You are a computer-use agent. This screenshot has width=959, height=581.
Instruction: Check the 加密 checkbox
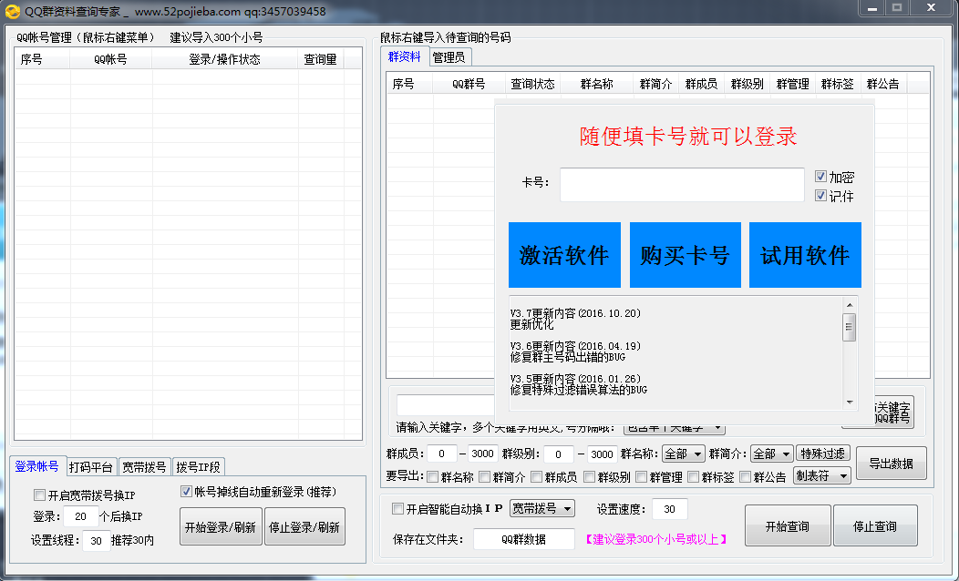pos(820,177)
